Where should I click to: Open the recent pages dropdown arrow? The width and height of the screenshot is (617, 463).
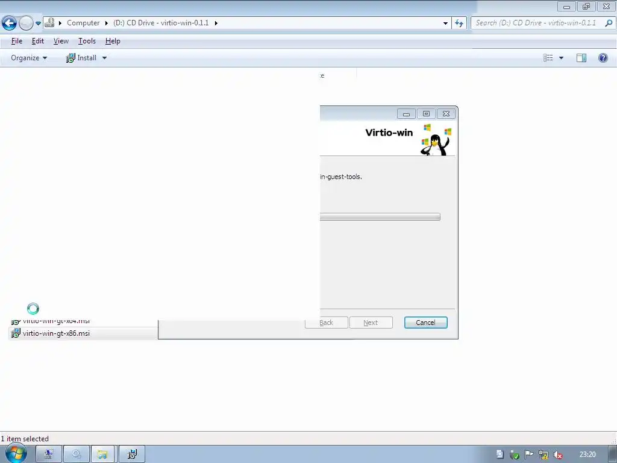[x=38, y=24]
